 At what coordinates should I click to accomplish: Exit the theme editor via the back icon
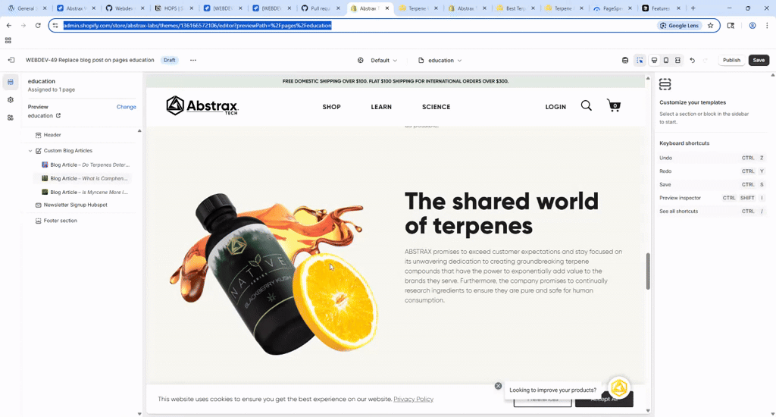pos(11,60)
